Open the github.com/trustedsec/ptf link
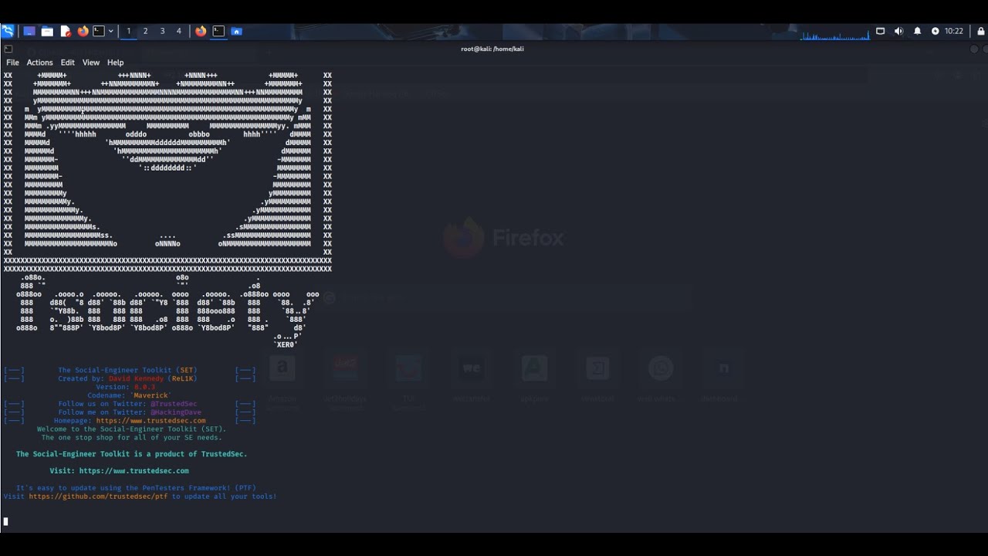 click(98, 497)
